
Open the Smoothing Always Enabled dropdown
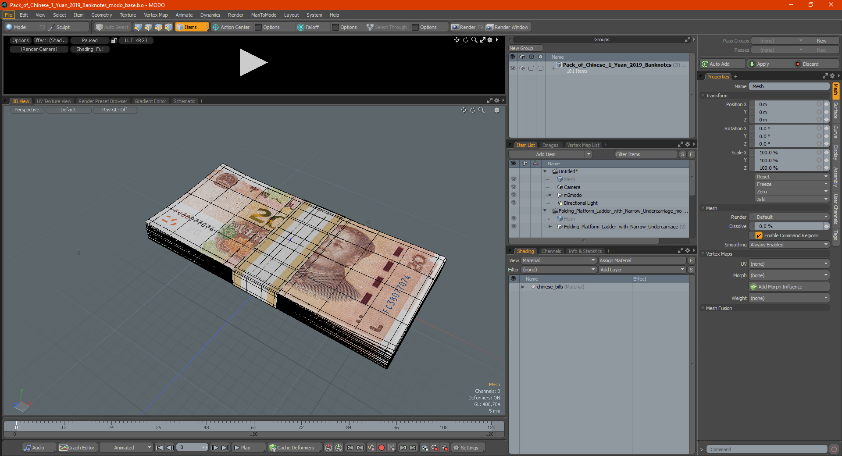[x=788, y=245]
